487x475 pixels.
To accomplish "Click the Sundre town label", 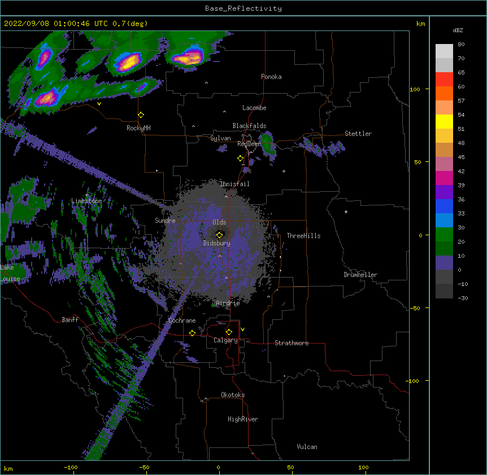I will pyautogui.click(x=165, y=221).
